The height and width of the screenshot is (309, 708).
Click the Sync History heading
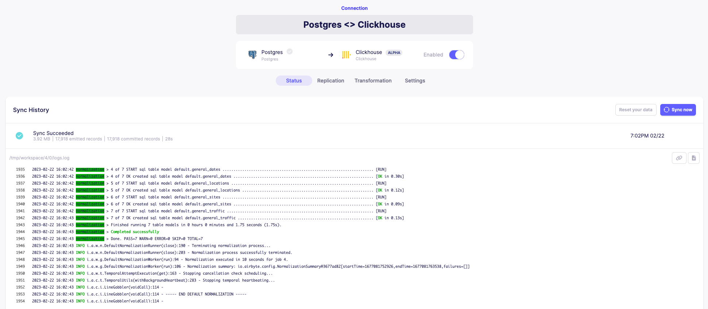pyautogui.click(x=31, y=110)
